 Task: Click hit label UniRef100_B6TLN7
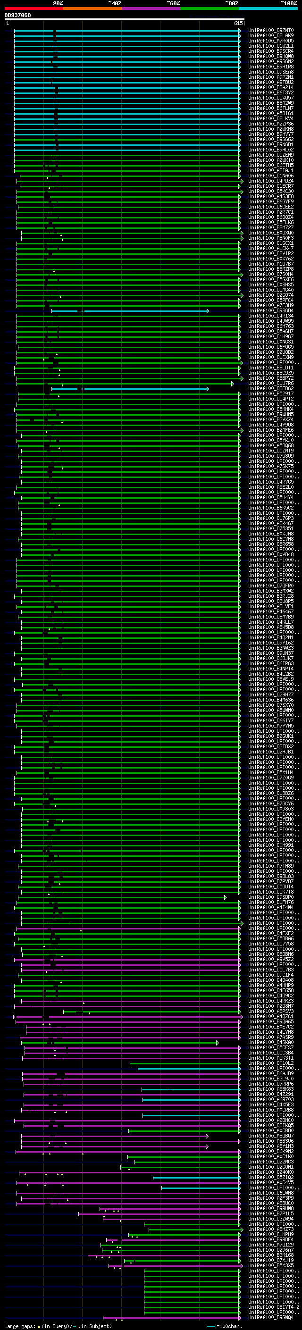click(271, 108)
